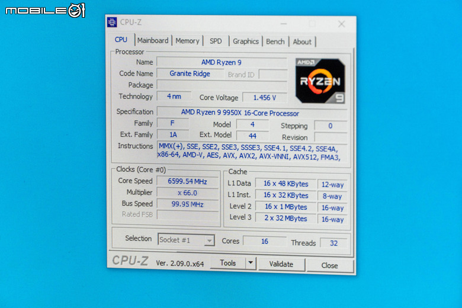462x308 pixels.
Task: Click the empty Package field
Action: coord(222,85)
